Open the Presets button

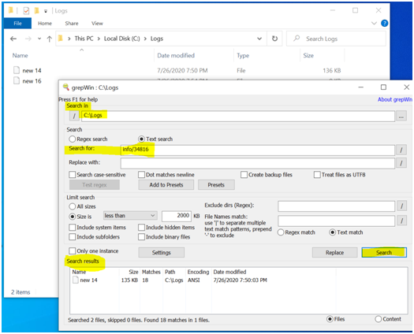[216, 184]
